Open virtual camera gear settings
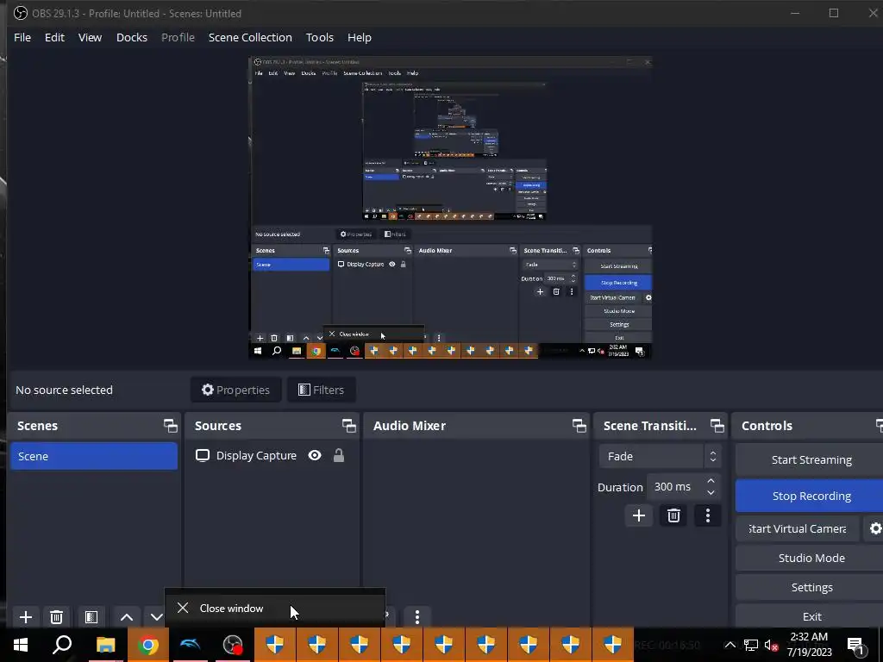The height and width of the screenshot is (662, 883). (x=874, y=528)
